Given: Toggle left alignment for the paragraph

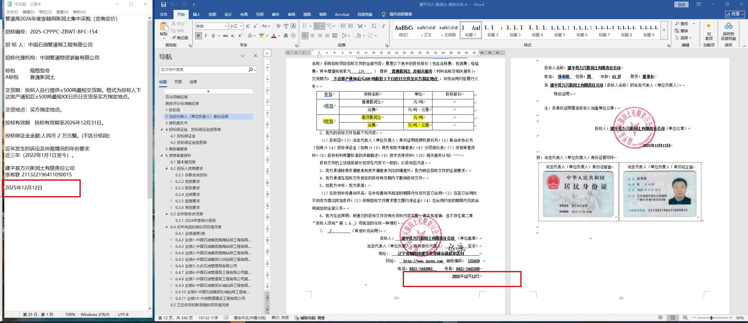Looking at the screenshot, I should coord(305,36).
